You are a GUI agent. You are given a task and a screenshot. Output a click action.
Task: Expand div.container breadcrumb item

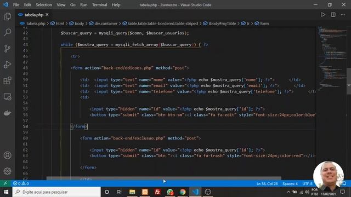(103, 24)
